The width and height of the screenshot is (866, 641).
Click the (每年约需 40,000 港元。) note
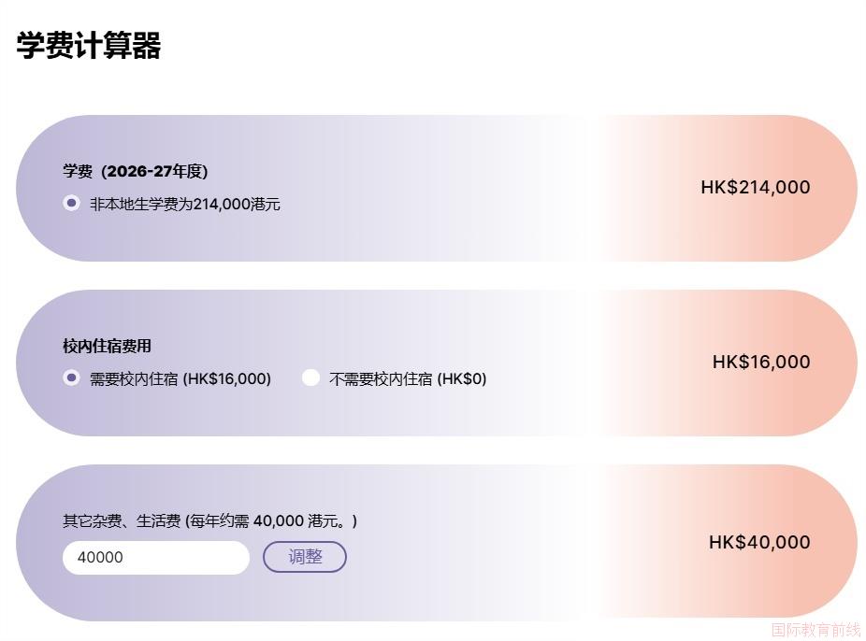(271, 520)
